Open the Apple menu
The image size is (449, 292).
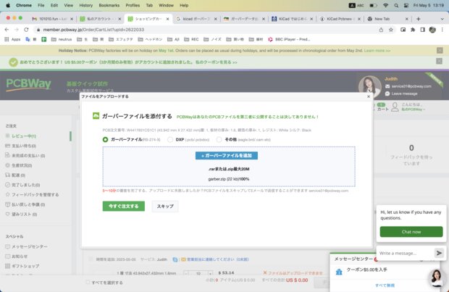pyautogui.click(x=8, y=5)
